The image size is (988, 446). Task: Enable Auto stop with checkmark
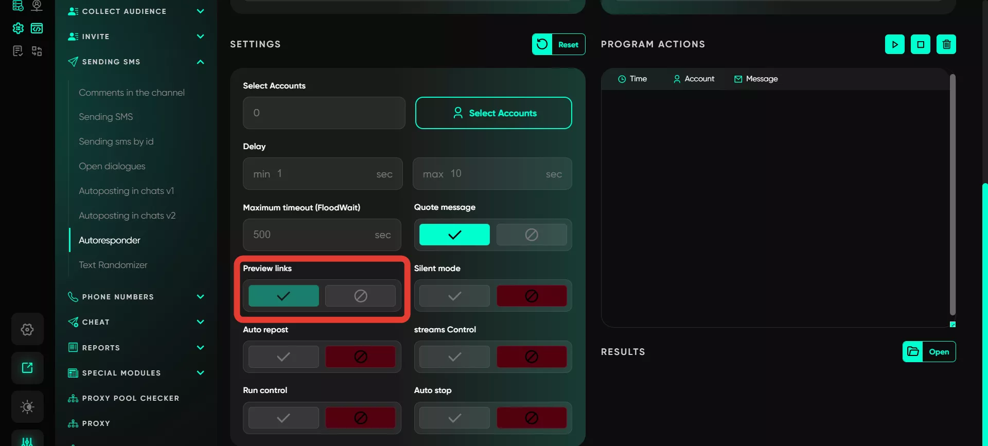pyautogui.click(x=454, y=418)
